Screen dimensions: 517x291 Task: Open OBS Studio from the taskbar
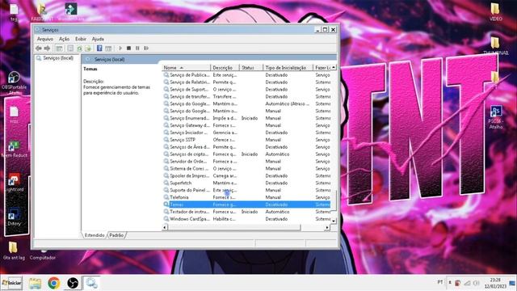pos(73,283)
